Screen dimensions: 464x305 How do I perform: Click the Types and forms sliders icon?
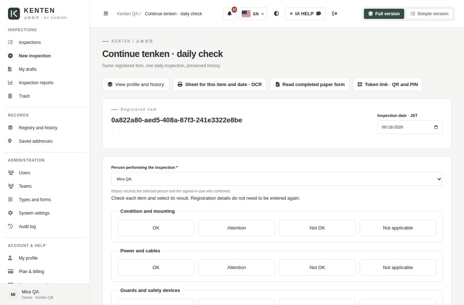click(x=11, y=200)
